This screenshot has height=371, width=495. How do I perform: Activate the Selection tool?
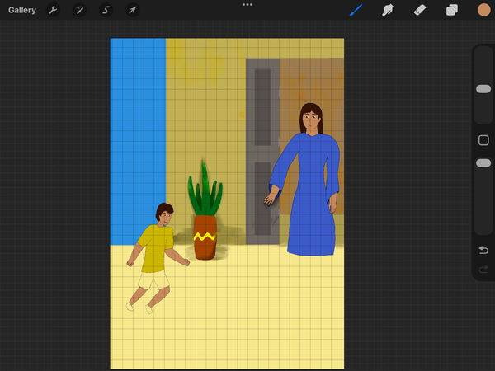coord(106,10)
